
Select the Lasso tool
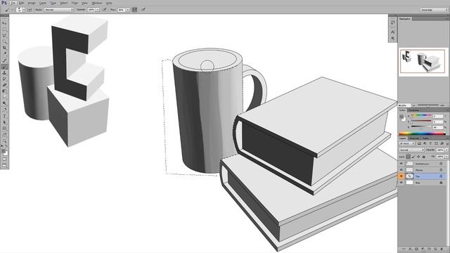[x=4, y=36]
